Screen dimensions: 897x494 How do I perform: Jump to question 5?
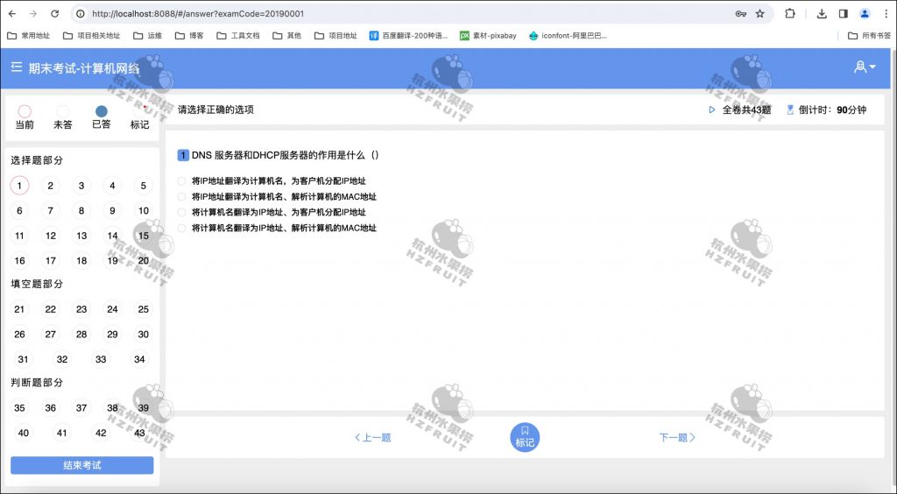[x=144, y=186]
